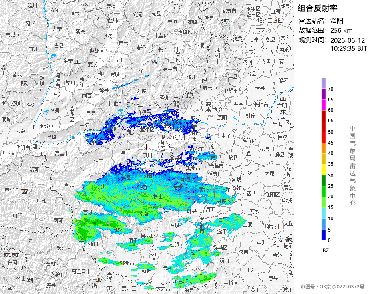Click the radar station name 洛阳
Image resolution: width=370 pixels, height=294 pixels.
coord(336,21)
